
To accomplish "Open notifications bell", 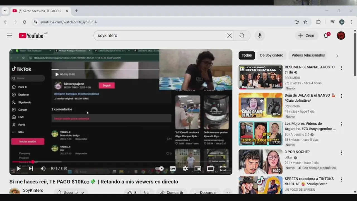I will tap(326, 35).
